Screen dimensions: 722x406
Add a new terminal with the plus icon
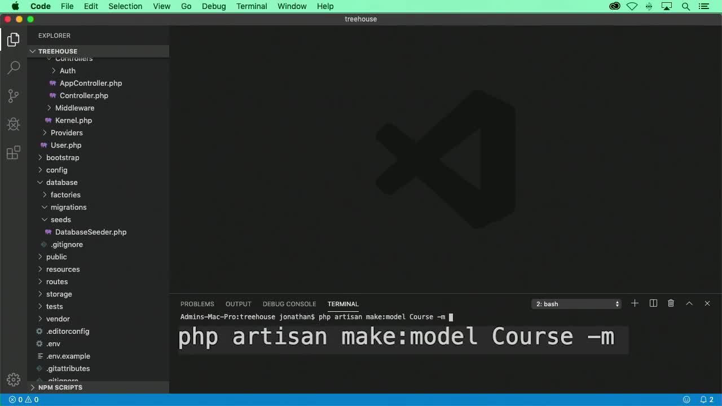[x=635, y=303]
